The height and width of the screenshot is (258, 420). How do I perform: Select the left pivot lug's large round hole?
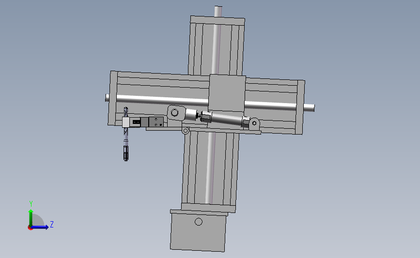pos(174,112)
